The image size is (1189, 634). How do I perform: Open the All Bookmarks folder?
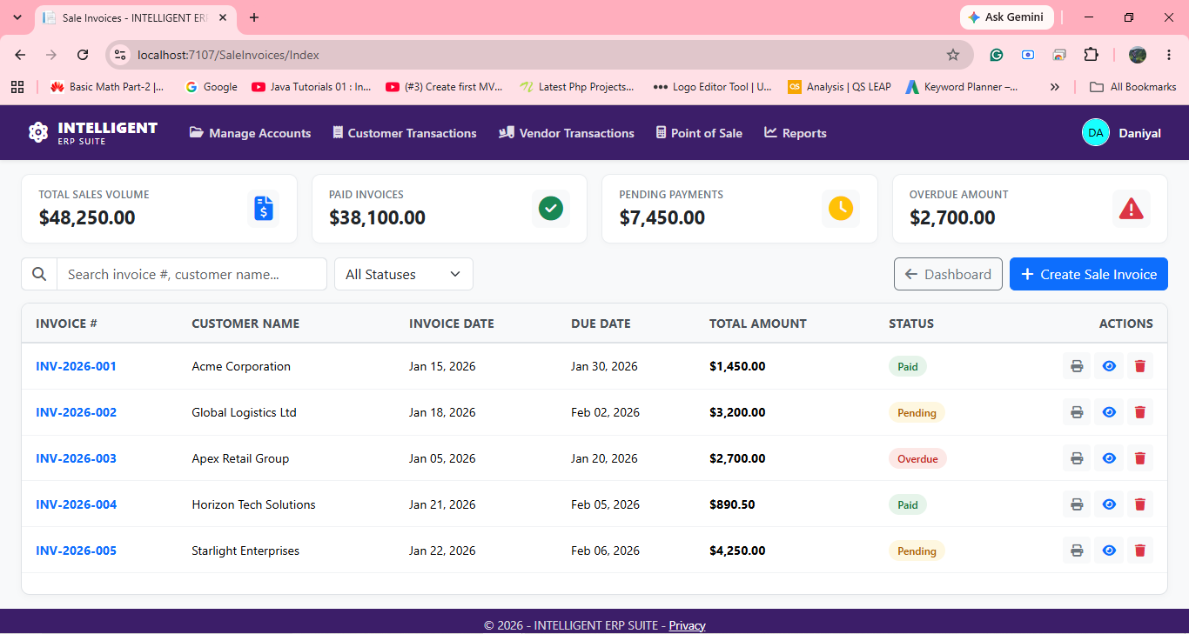(x=1133, y=87)
